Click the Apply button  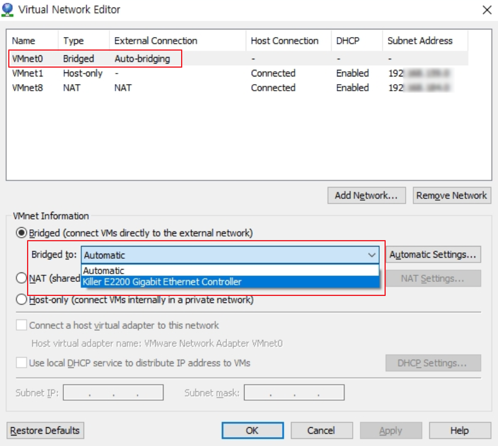pos(390,431)
